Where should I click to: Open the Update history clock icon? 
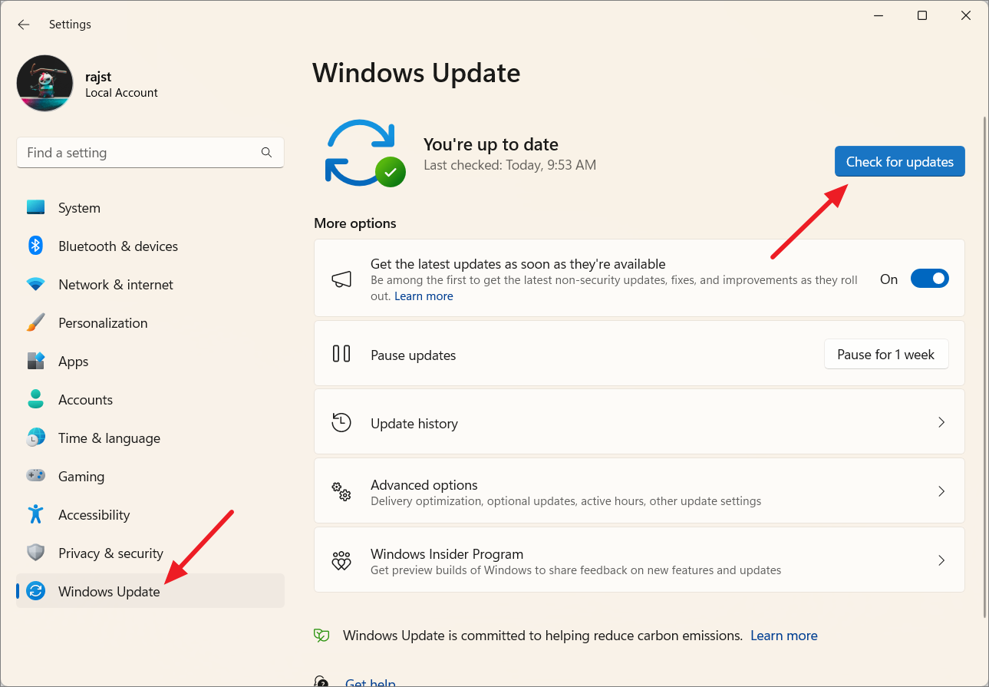pos(341,422)
